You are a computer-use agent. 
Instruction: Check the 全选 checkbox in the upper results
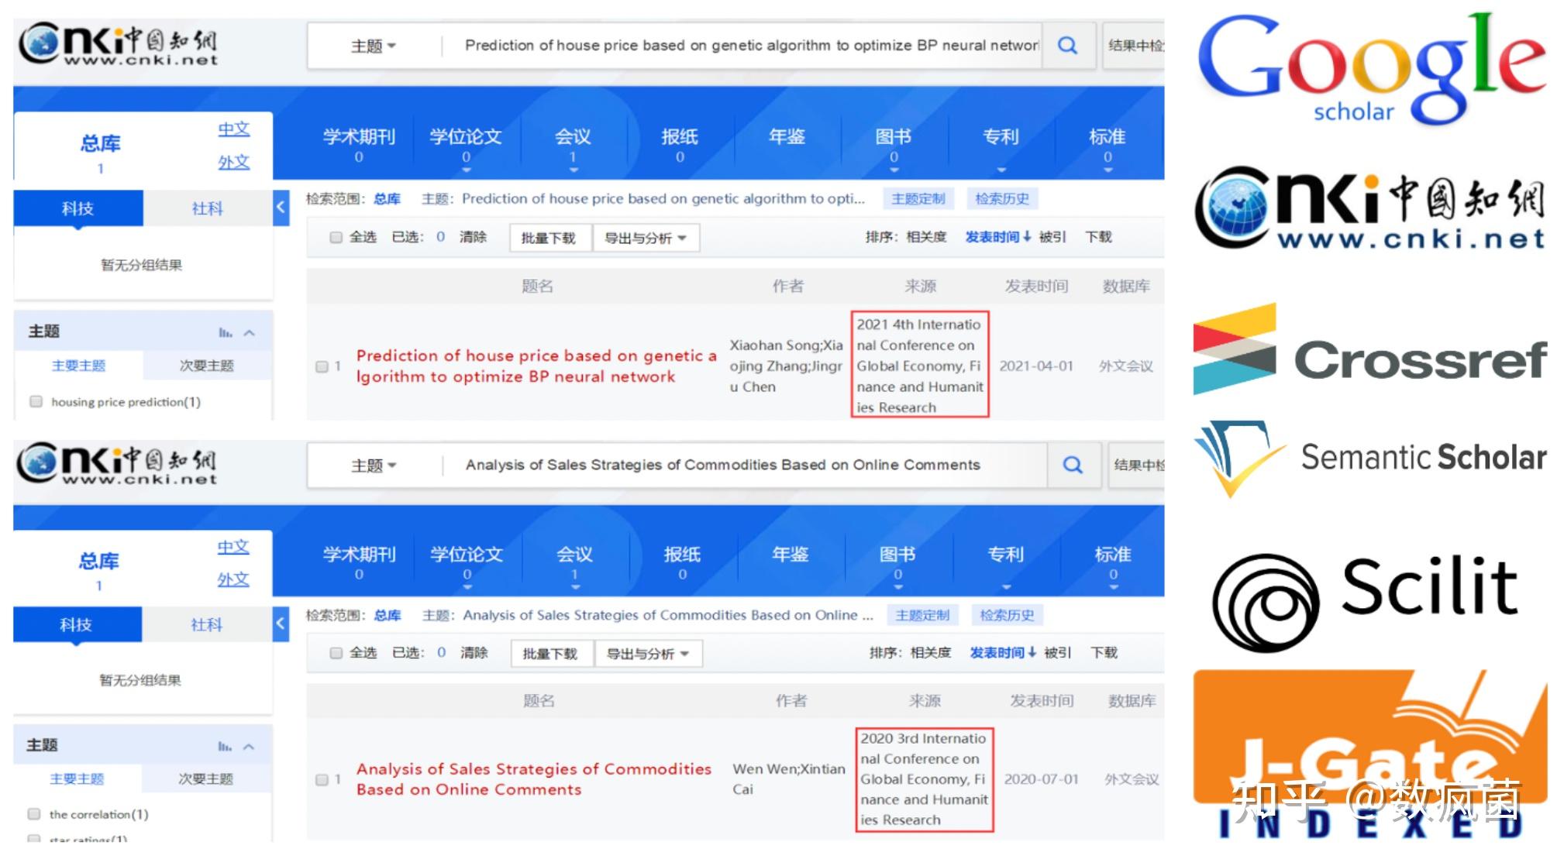(x=336, y=237)
